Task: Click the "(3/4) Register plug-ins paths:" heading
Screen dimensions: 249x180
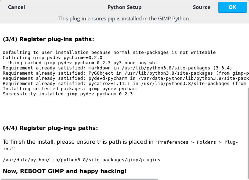Action: (x=48, y=39)
